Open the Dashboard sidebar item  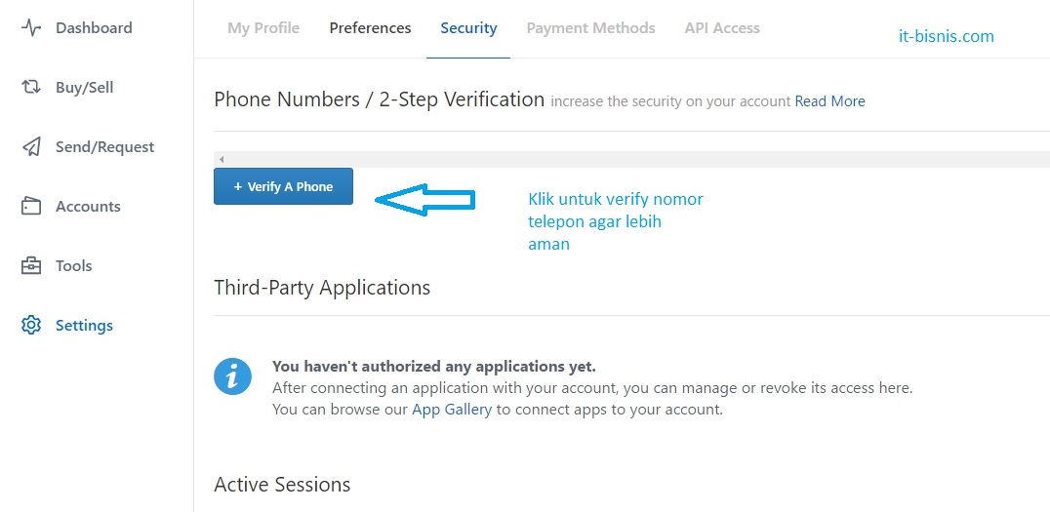pyautogui.click(x=93, y=28)
